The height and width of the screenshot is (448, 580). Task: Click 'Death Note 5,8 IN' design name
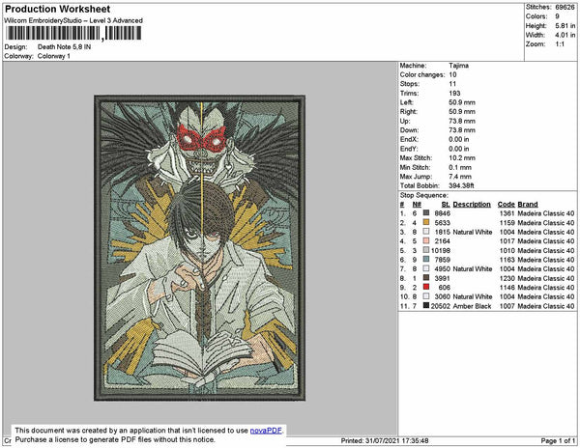click(x=65, y=47)
